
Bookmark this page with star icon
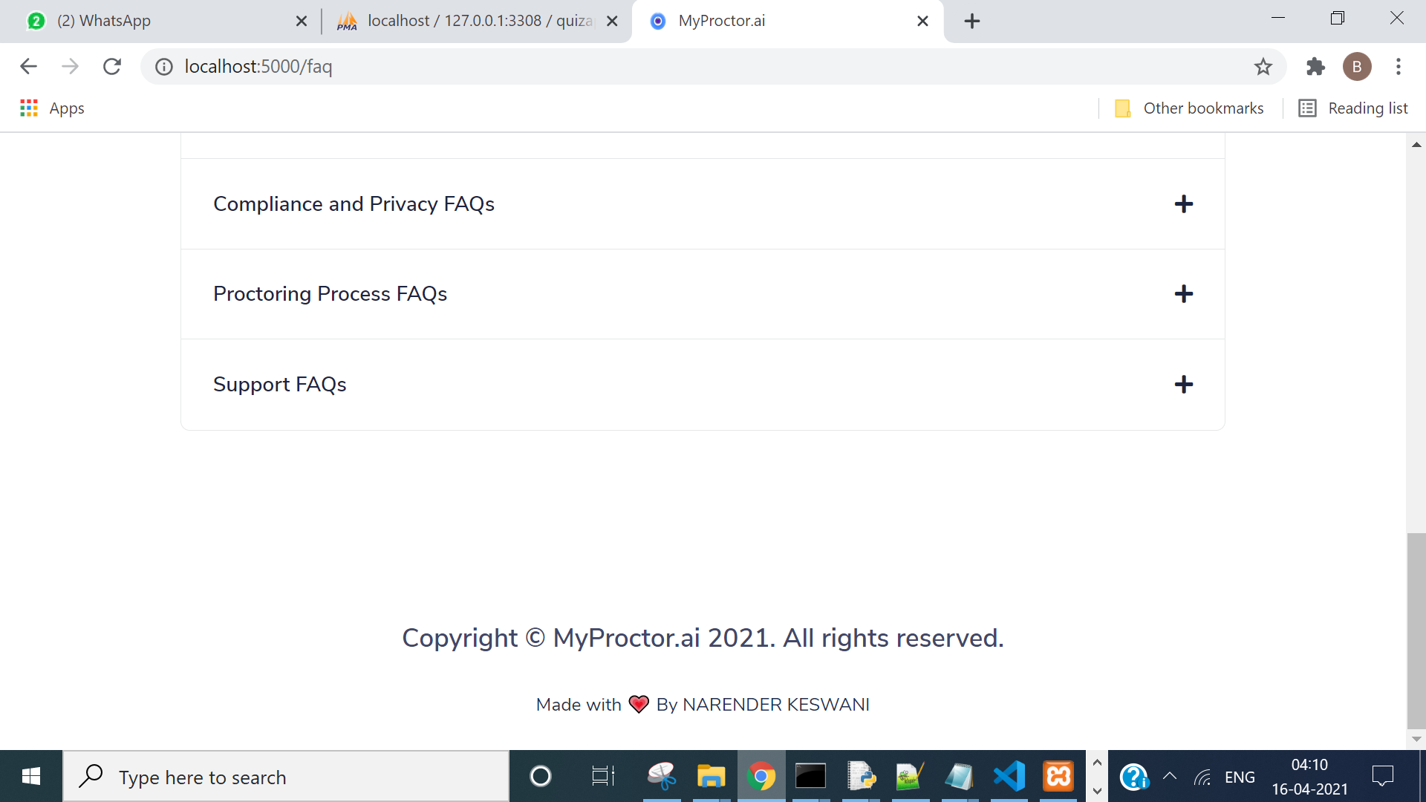[1263, 67]
